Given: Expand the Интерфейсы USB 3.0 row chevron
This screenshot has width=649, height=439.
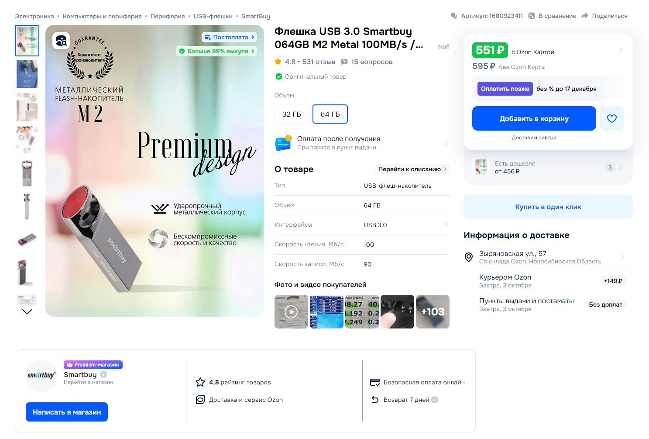Looking at the screenshot, I should (x=446, y=224).
